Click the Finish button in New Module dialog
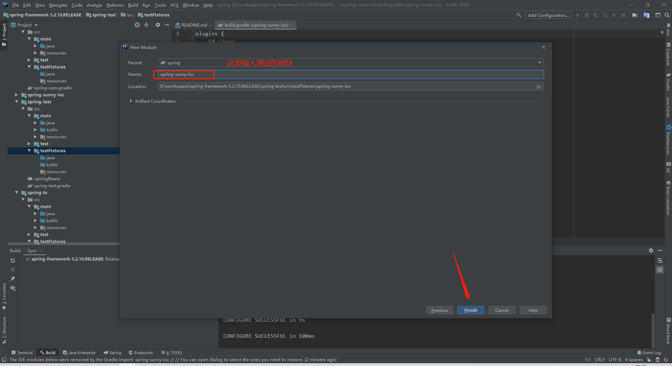Image resolution: width=672 pixels, height=366 pixels. coord(471,310)
